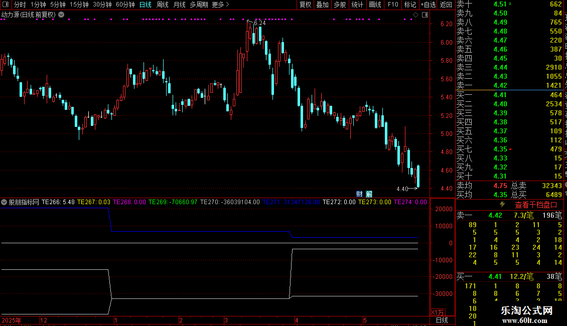567x326 pixels.
Task: Add stock with +自选 button
Action: click(429, 5)
